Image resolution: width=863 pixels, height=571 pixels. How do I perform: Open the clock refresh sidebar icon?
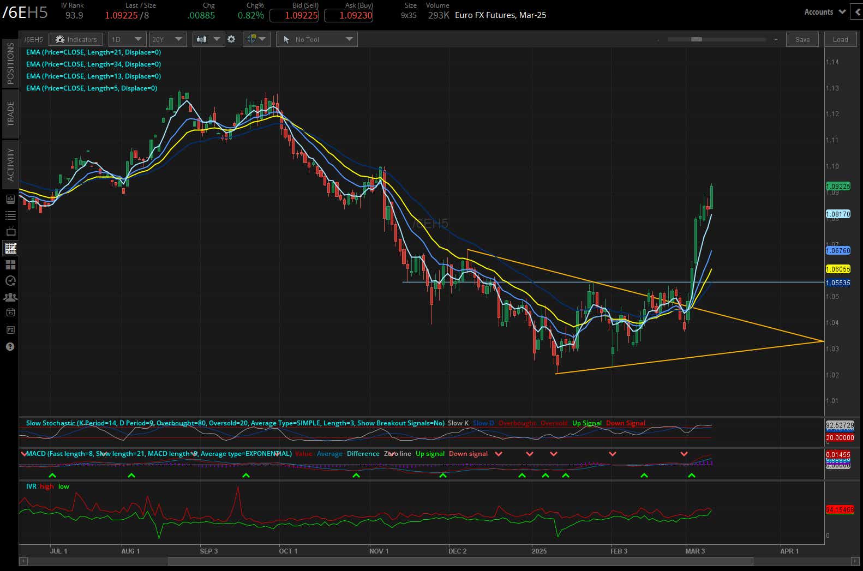[x=10, y=281]
